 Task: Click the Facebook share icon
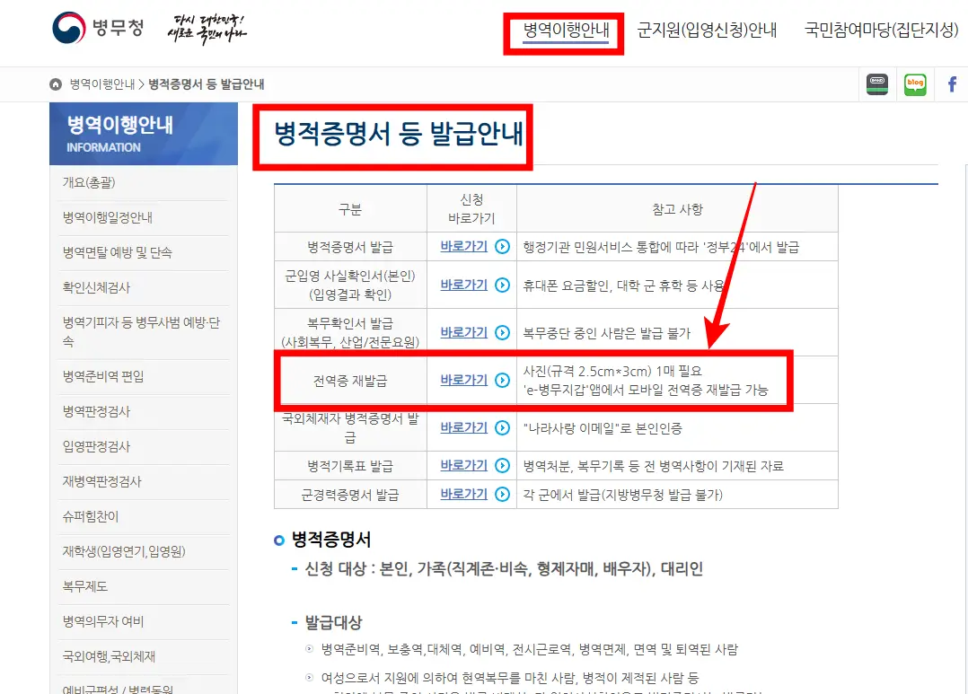(x=951, y=83)
